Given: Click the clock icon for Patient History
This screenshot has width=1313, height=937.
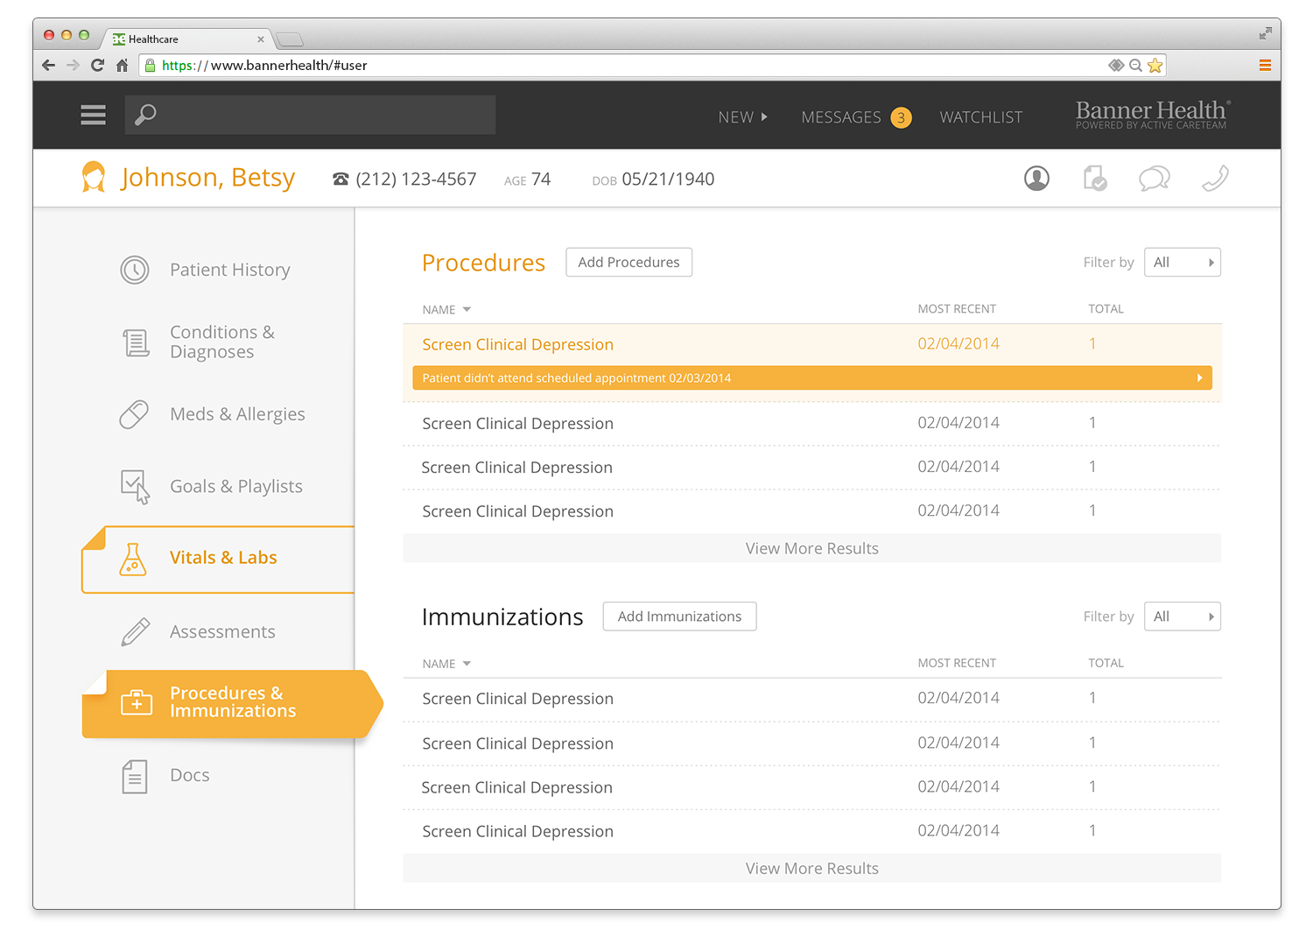Looking at the screenshot, I should 135,270.
